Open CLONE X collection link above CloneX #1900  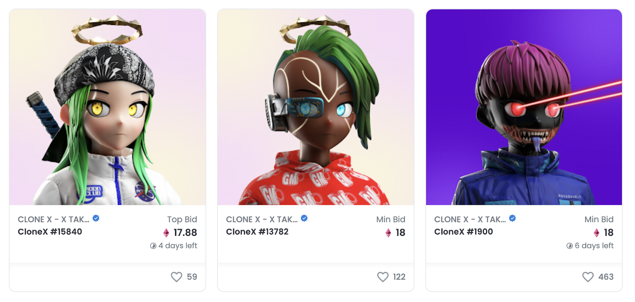coord(470,219)
